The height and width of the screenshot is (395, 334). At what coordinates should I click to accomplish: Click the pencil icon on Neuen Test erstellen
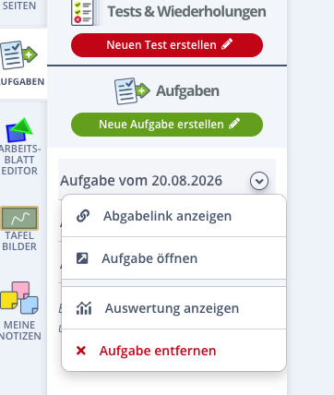tap(227, 44)
